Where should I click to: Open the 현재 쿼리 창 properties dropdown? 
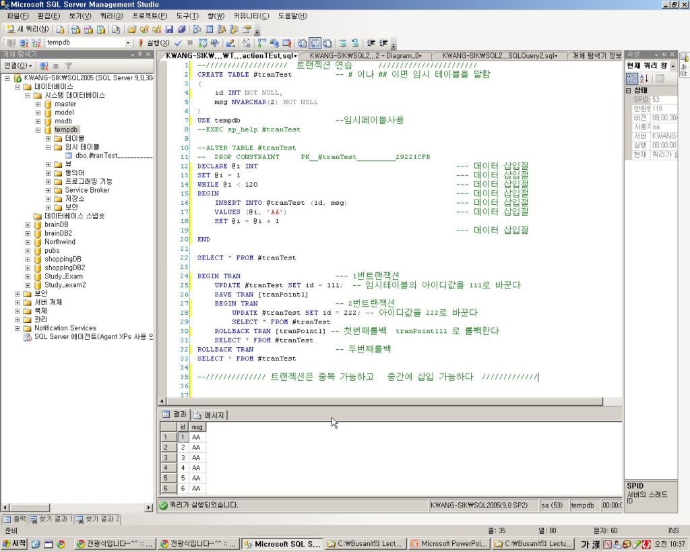point(673,66)
